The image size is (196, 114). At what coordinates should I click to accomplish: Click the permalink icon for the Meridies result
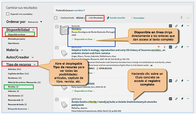click(176, 26)
